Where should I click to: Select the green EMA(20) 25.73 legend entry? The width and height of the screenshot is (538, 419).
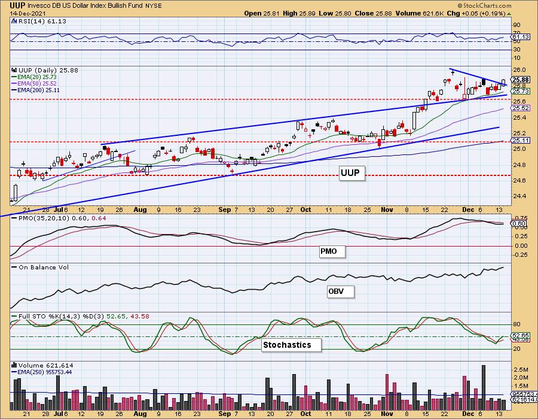(34, 77)
